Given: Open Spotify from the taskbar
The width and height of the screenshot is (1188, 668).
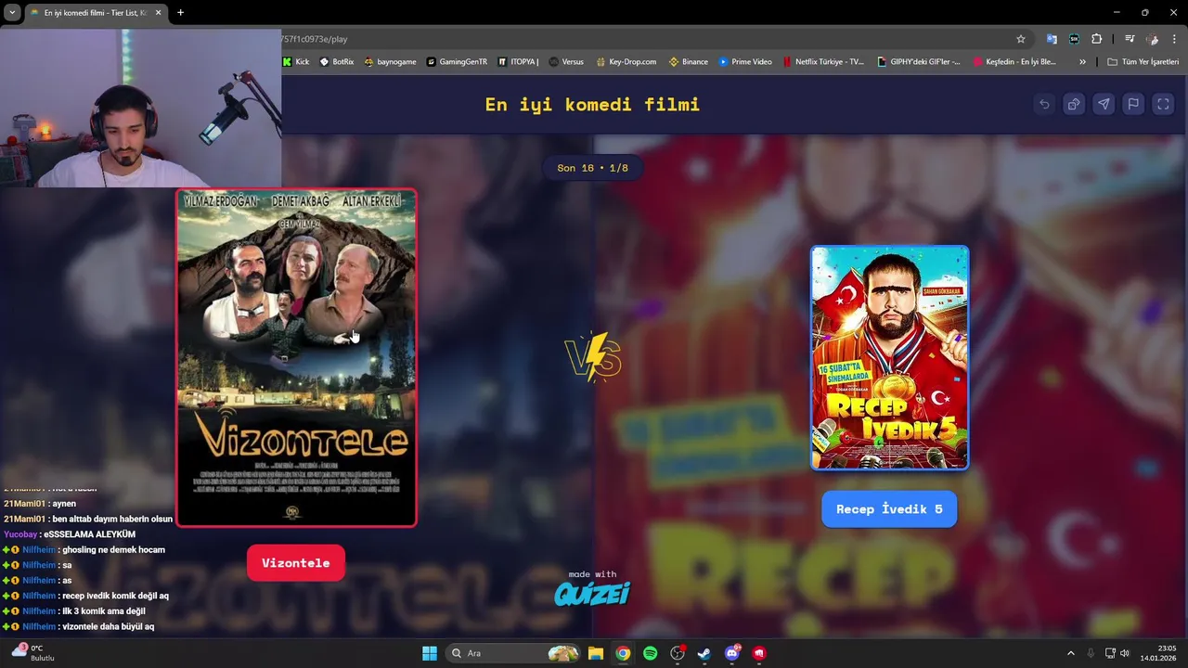Looking at the screenshot, I should click(x=650, y=653).
